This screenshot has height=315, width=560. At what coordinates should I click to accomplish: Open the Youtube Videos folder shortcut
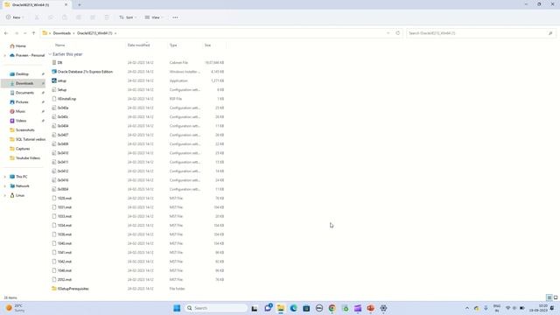point(27,157)
